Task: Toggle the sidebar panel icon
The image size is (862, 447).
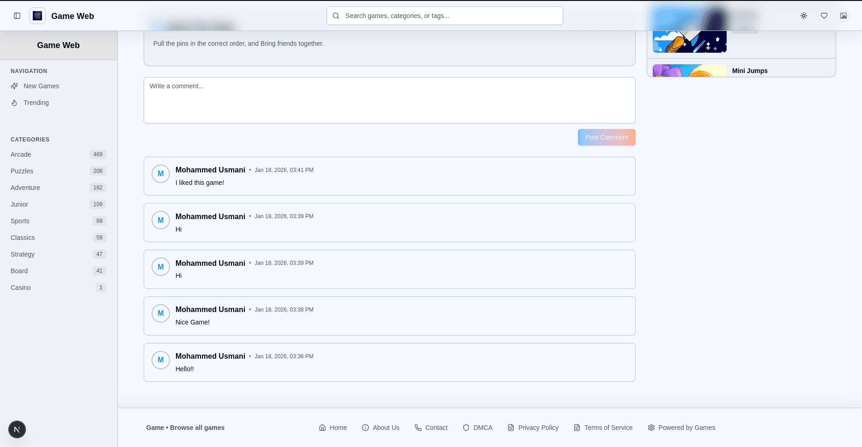Action: point(17,16)
